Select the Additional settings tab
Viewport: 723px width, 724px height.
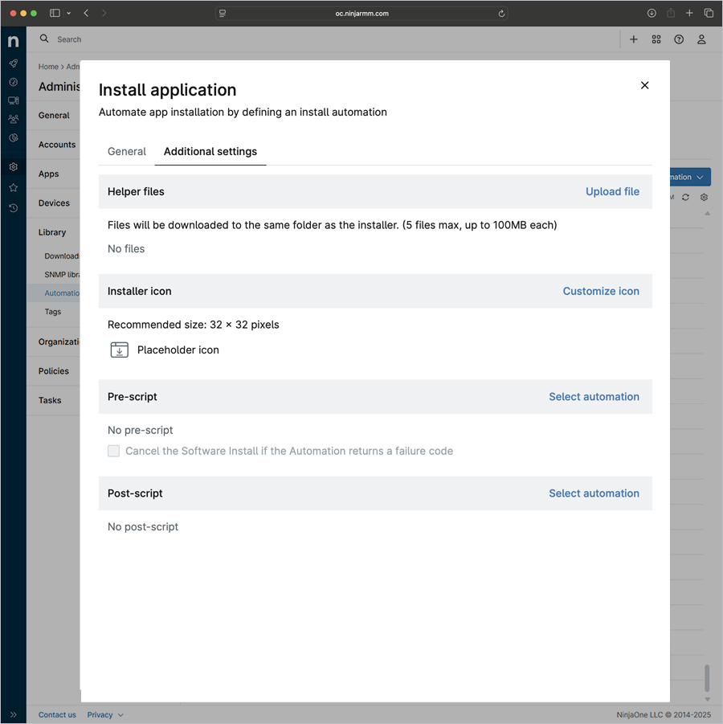point(210,151)
